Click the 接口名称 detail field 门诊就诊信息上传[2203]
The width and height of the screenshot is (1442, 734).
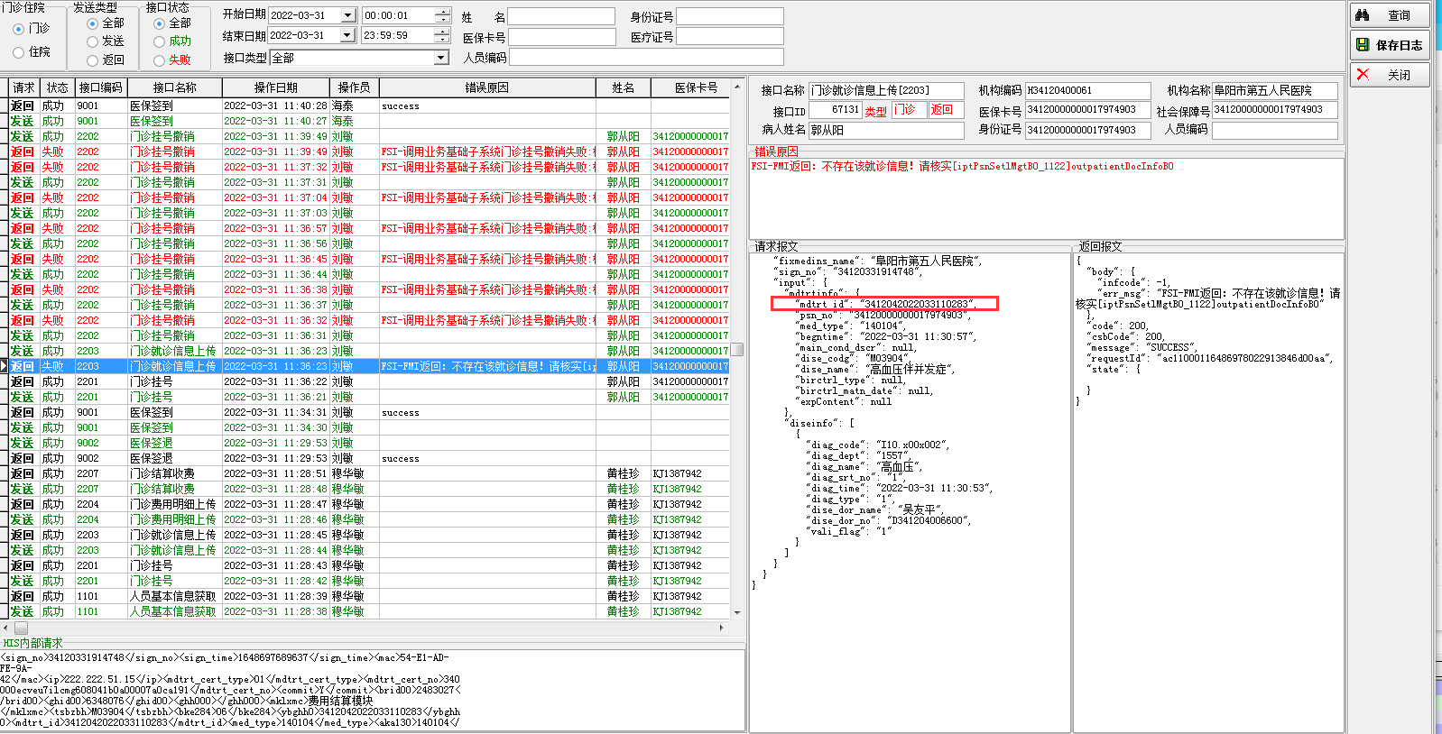click(x=886, y=90)
